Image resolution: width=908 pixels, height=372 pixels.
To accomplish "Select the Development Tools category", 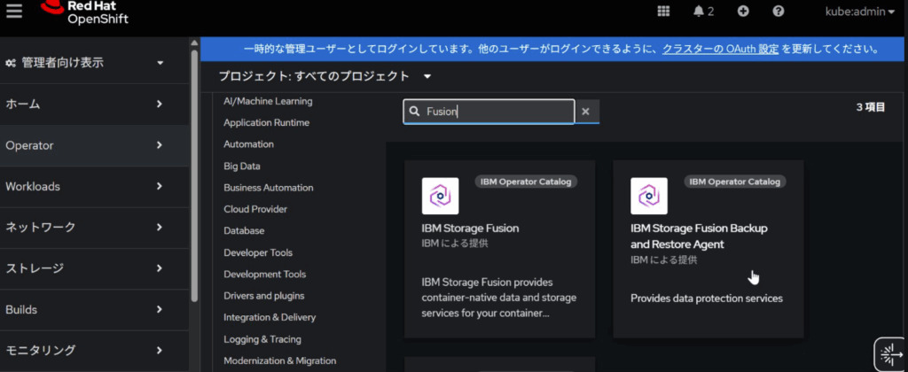I will click(264, 275).
